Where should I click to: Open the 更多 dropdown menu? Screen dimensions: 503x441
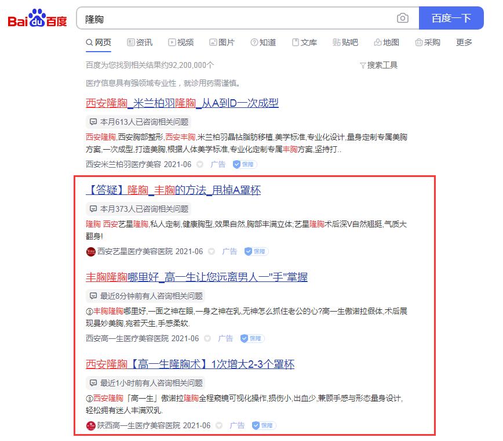pyautogui.click(x=463, y=42)
